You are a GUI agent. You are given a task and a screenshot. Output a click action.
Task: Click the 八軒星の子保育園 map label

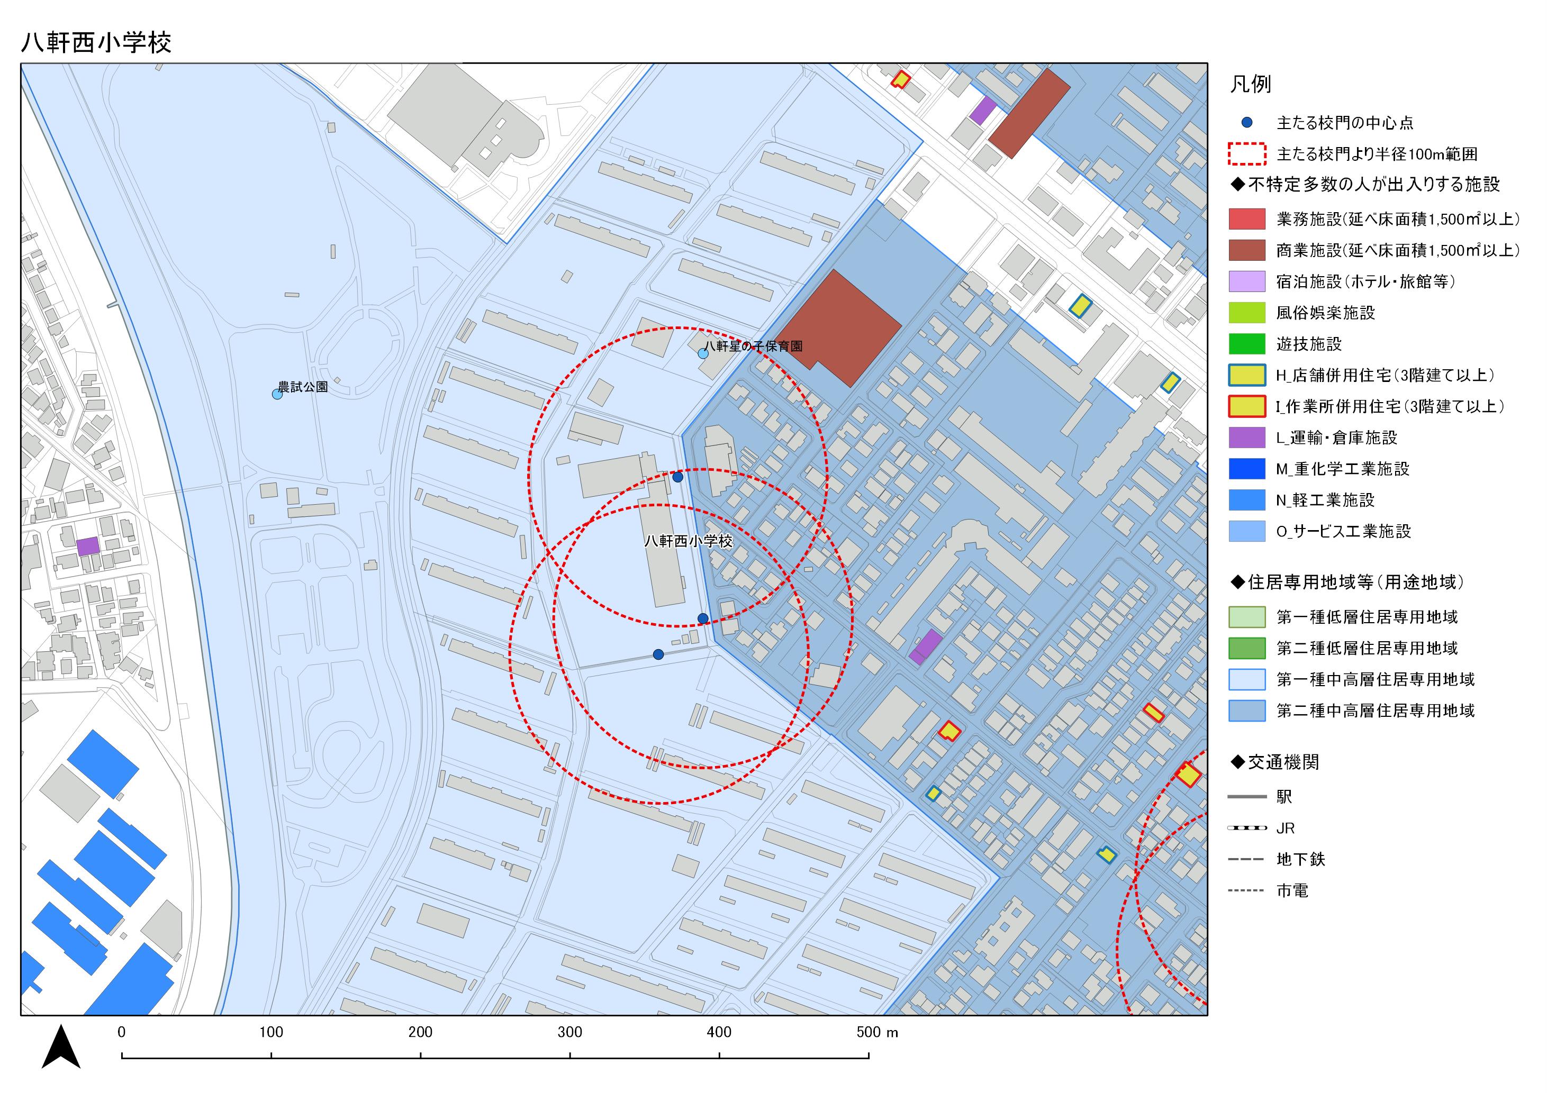pos(753,346)
